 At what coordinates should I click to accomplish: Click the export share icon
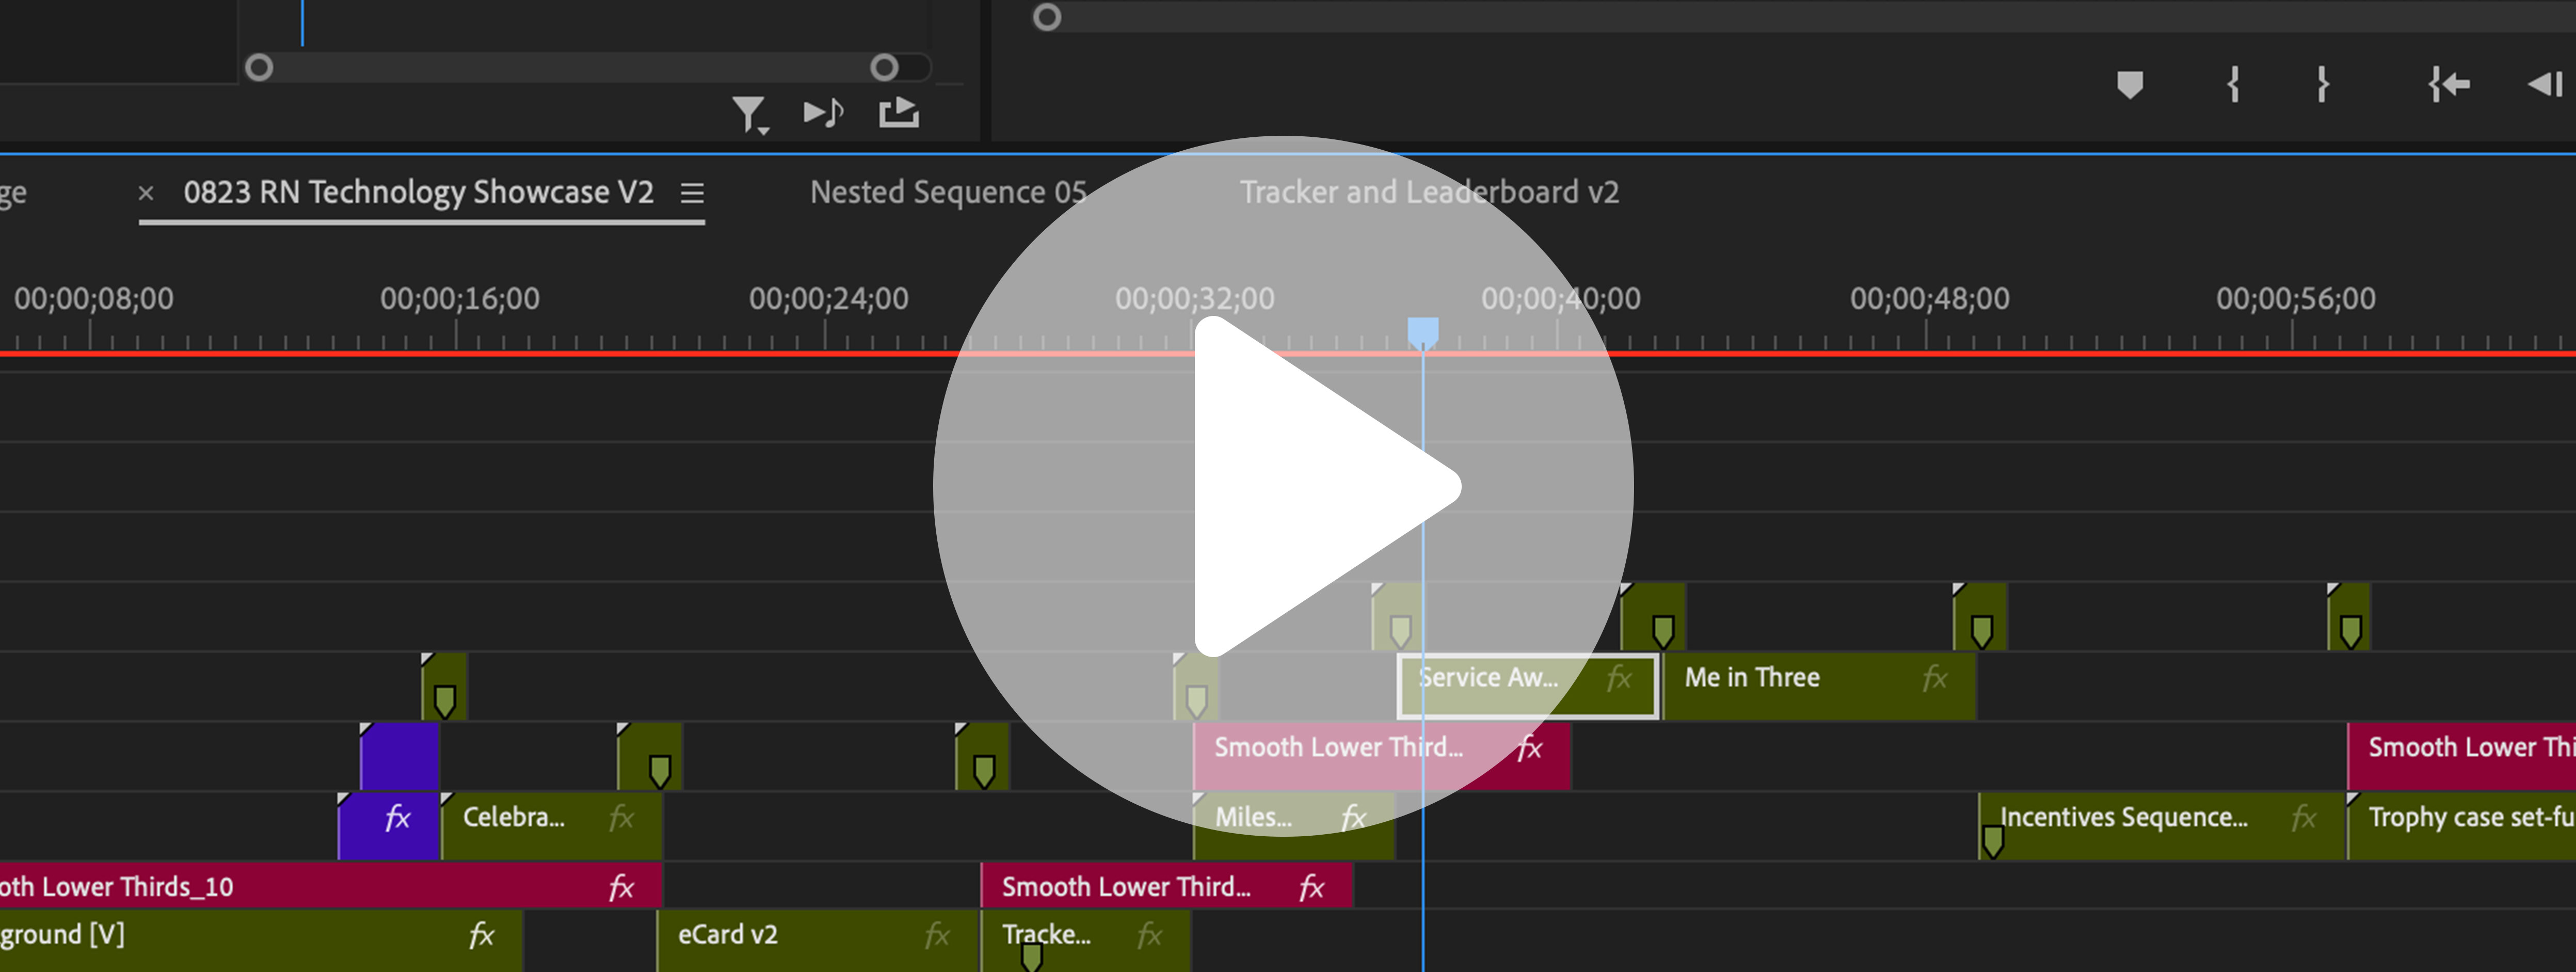click(x=899, y=112)
